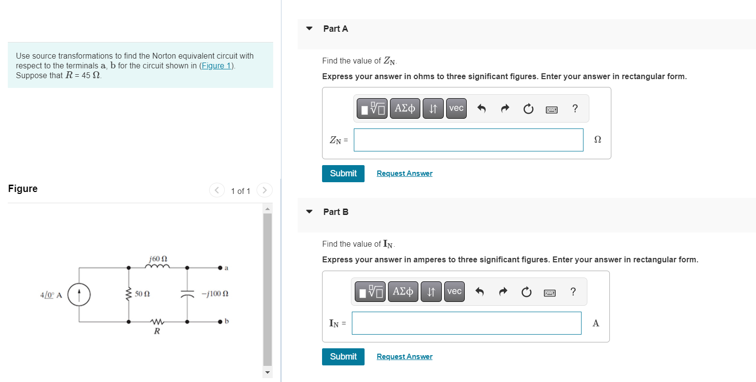756x382 pixels.
Task: Open help question mark in Part B toolbar
Action: point(573,292)
